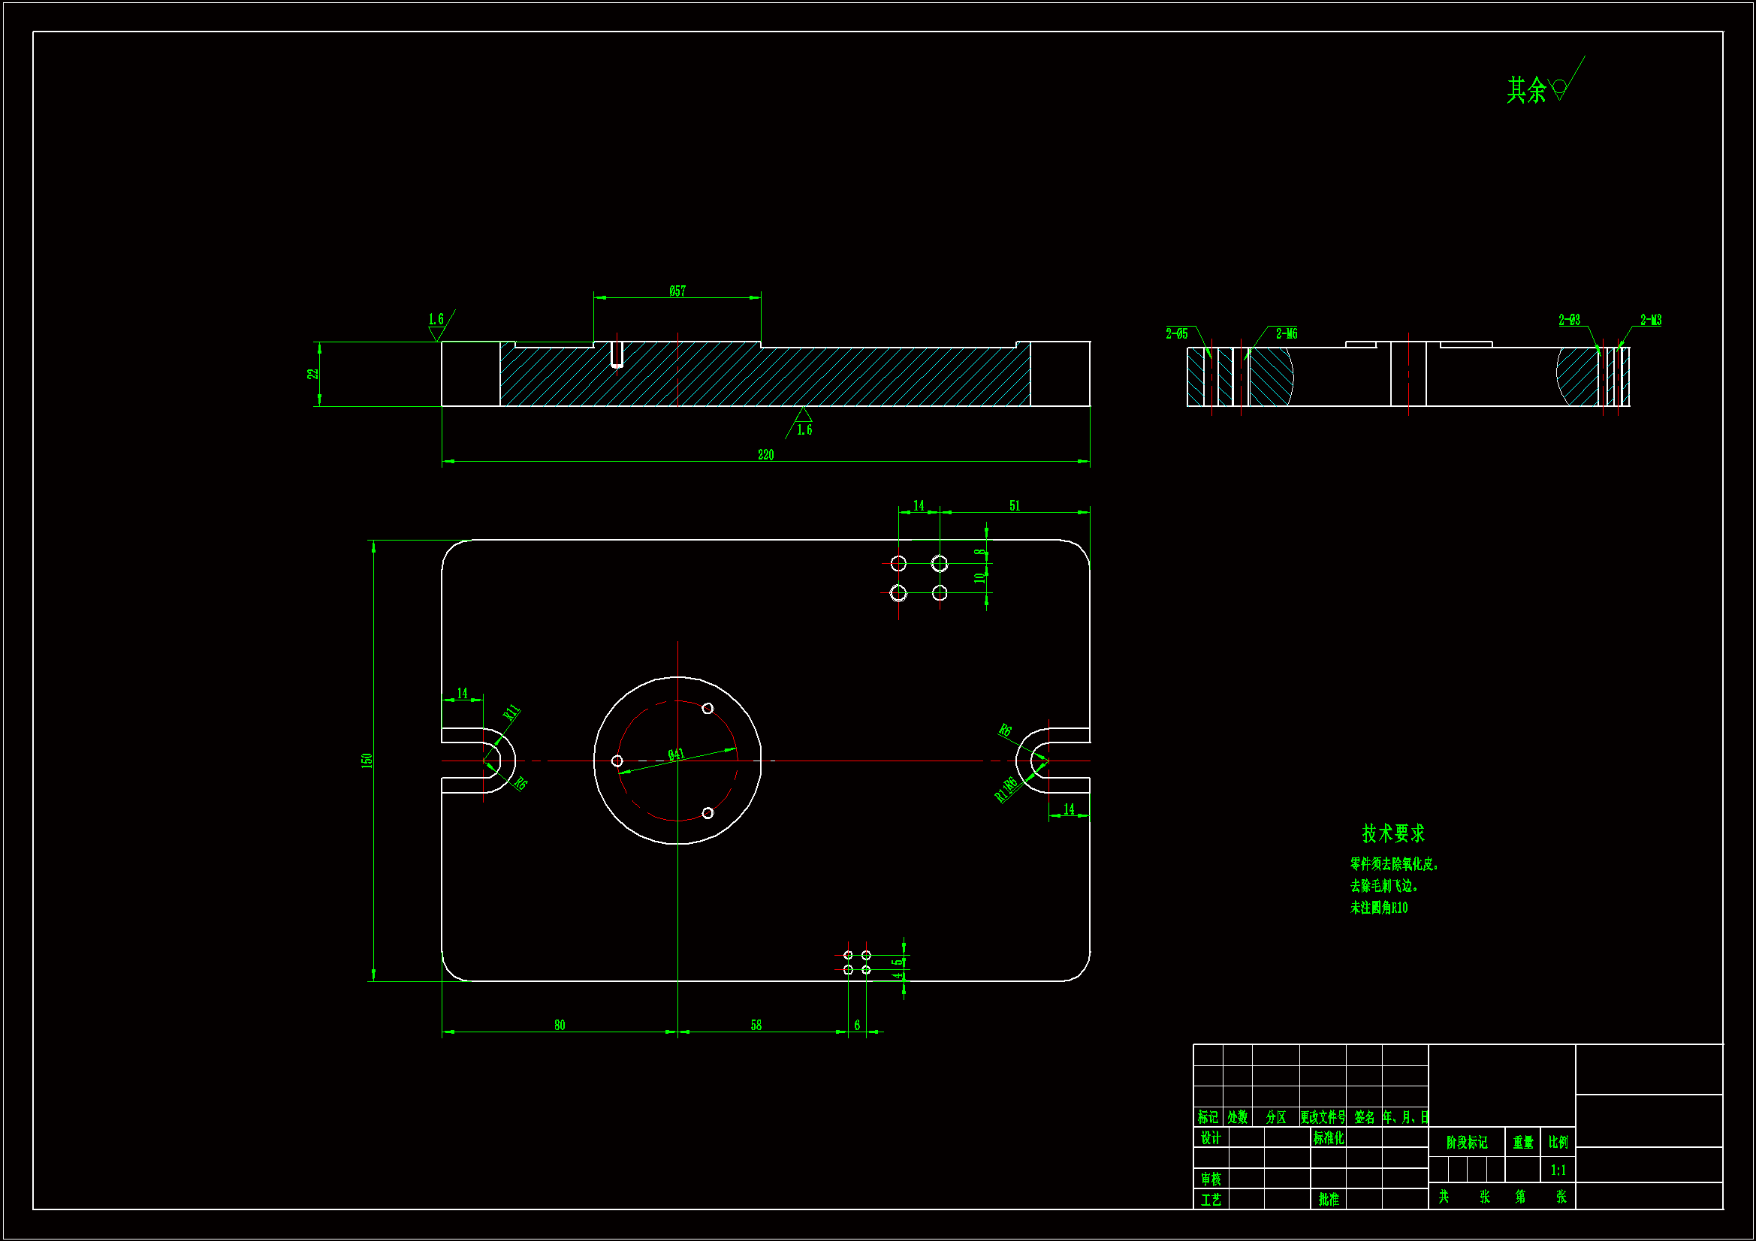Select the 58 dimension text
This screenshot has height=1241, width=1756.
pos(756,1026)
